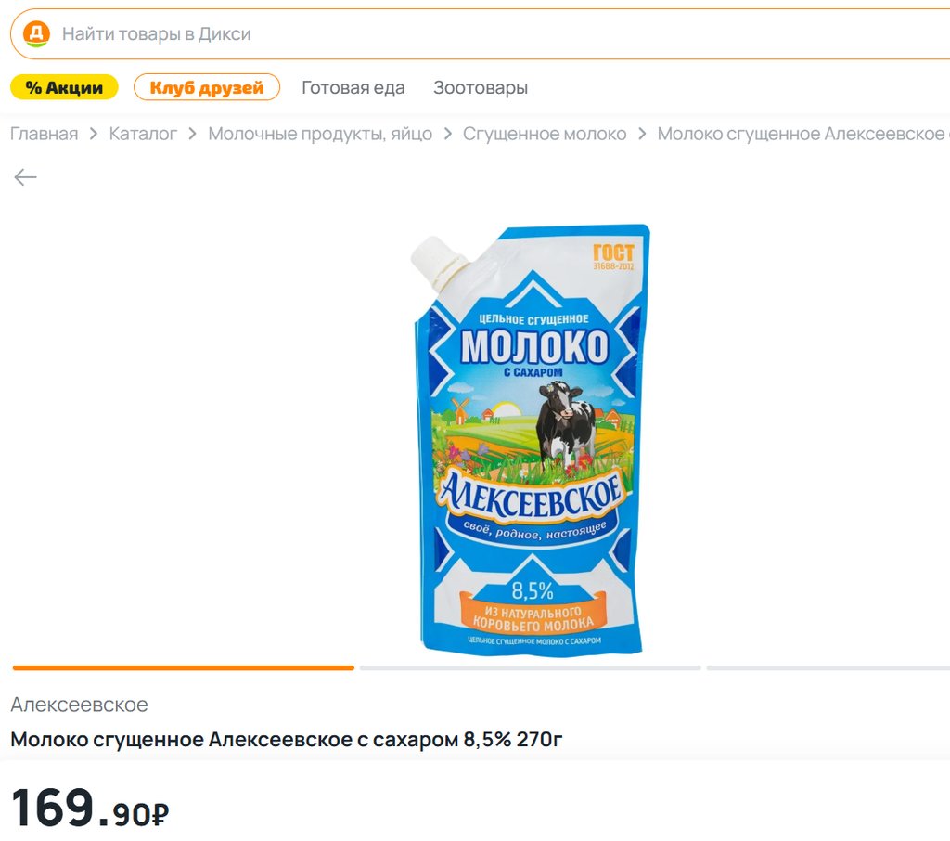Navigate to Главная in the breadcrumbs
The width and height of the screenshot is (950, 841).
pyautogui.click(x=45, y=134)
